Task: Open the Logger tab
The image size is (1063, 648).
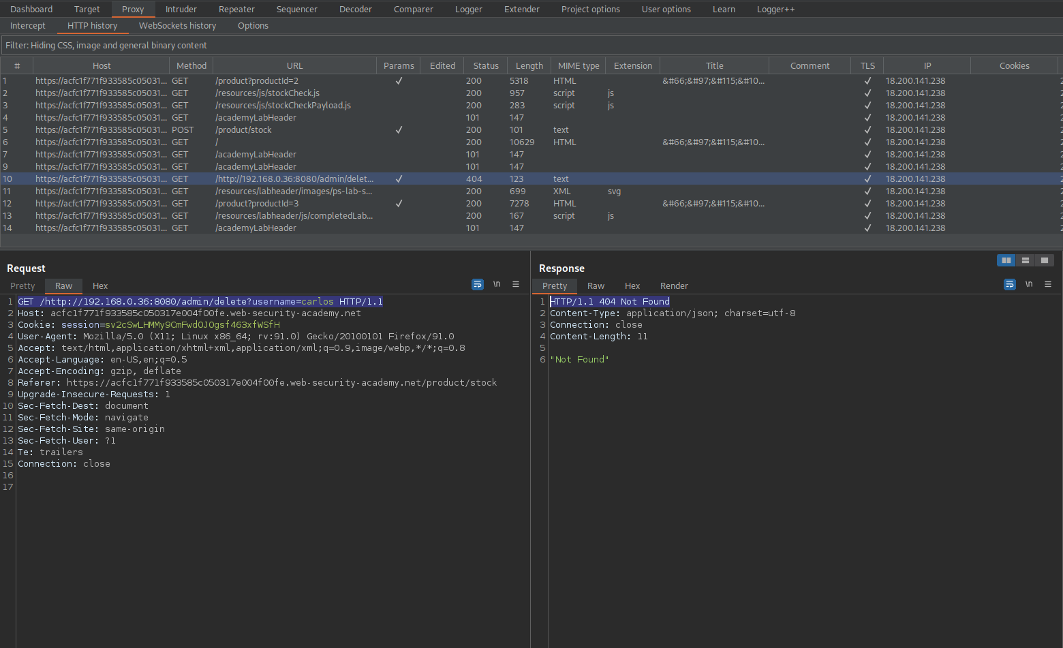Action: click(x=469, y=9)
